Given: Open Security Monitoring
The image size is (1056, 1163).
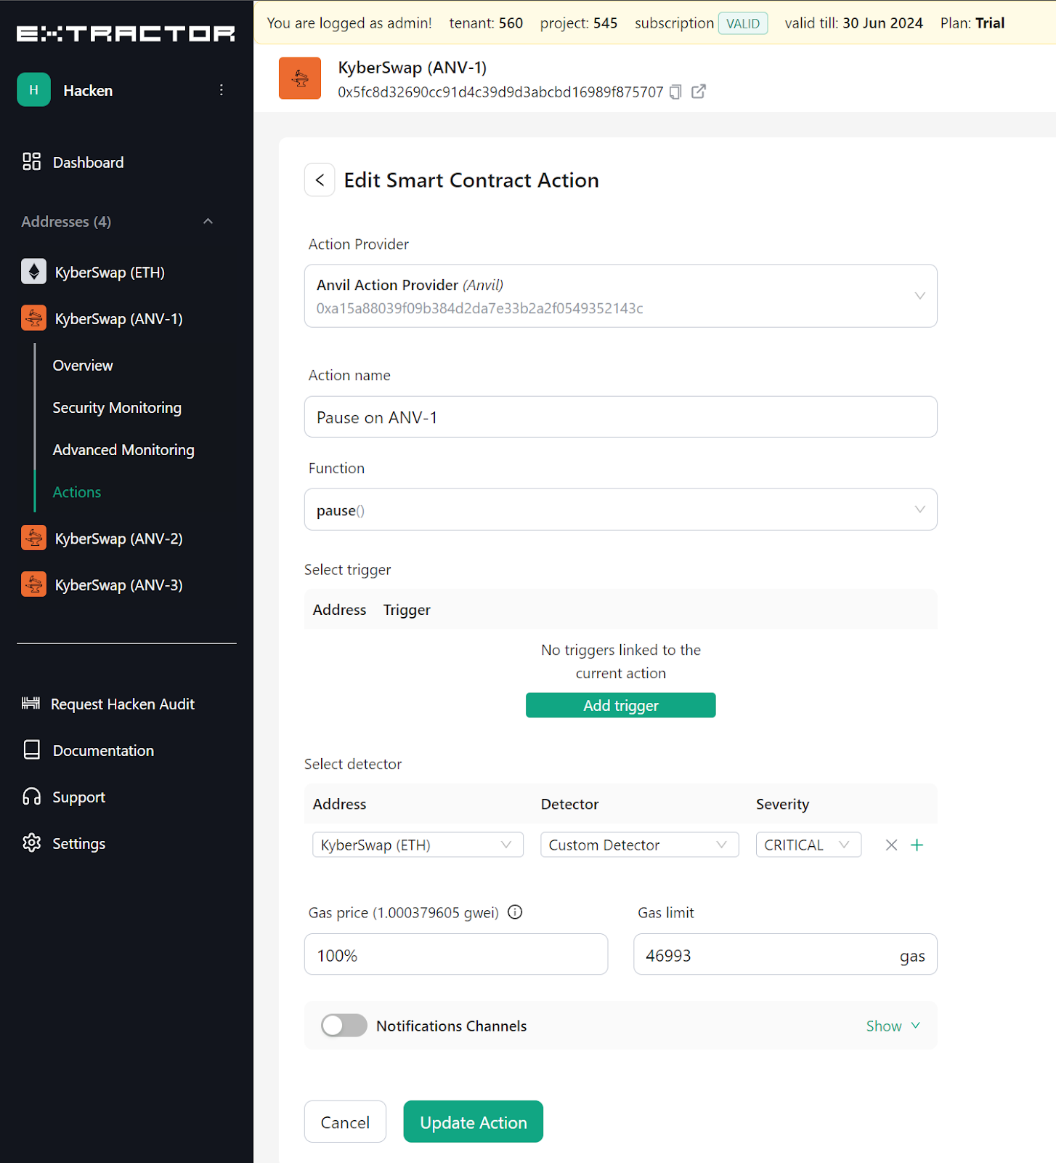Looking at the screenshot, I should [117, 408].
